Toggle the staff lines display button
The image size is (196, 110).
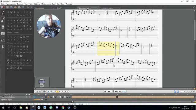(53, 91)
